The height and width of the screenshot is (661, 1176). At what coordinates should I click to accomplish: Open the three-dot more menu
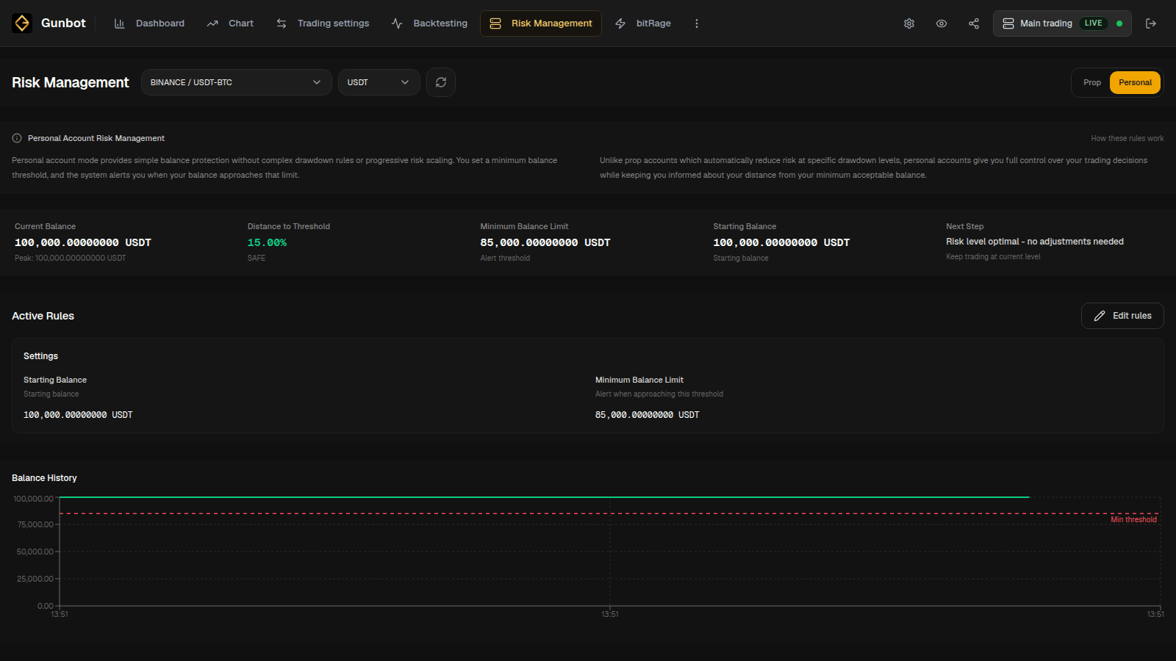(x=697, y=24)
